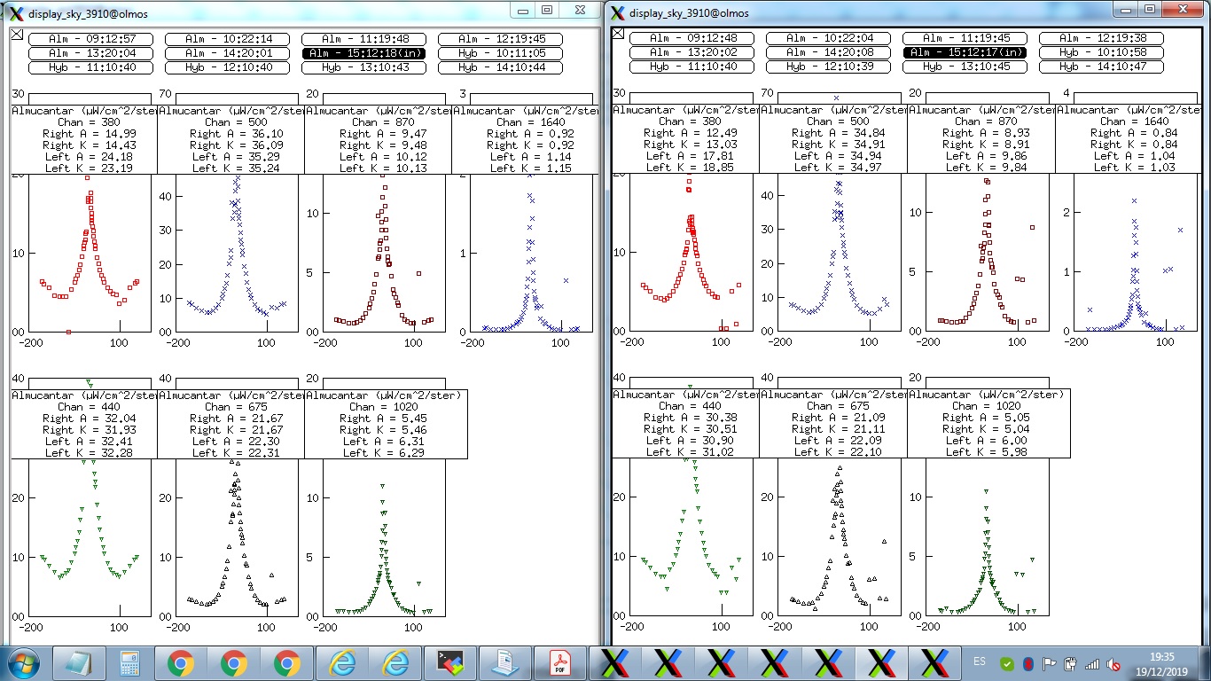Image resolution: width=1211 pixels, height=681 pixels.
Task: Click the green check shield tray icon
Action: pos(1007,663)
